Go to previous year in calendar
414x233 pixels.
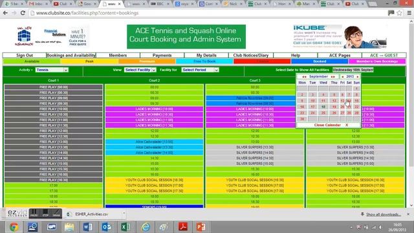(343, 76)
